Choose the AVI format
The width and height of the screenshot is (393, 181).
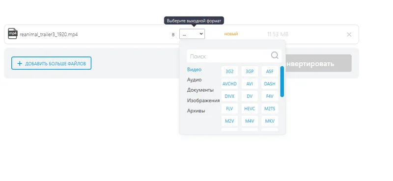click(x=250, y=84)
